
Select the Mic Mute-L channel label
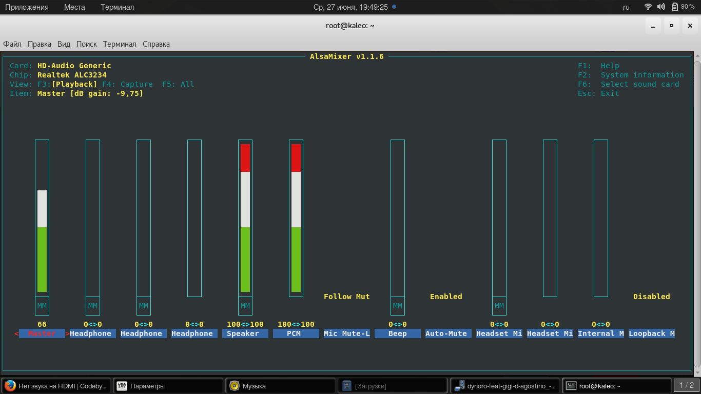pos(347,333)
